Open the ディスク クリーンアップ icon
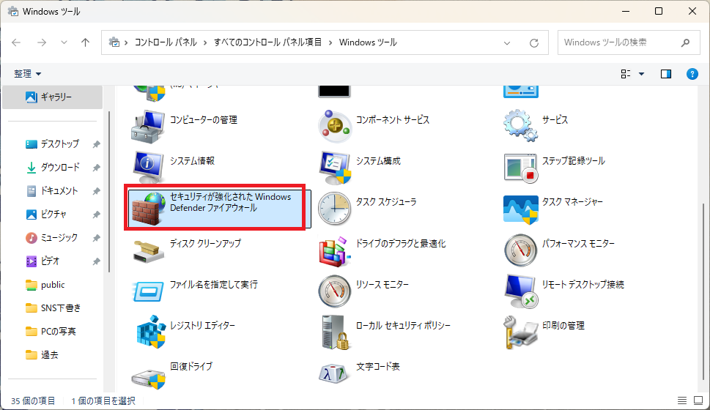Viewport: 710px width, 410px height. click(148, 252)
